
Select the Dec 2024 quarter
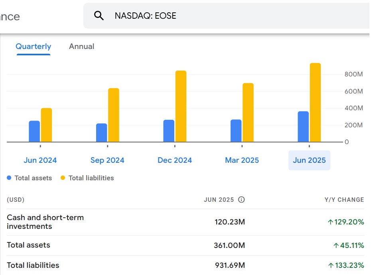click(175, 160)
